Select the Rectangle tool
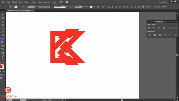 coord(3,25)
